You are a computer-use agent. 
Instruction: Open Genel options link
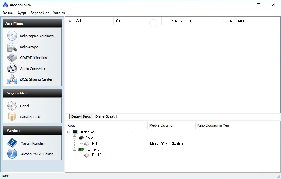point(25,106)
